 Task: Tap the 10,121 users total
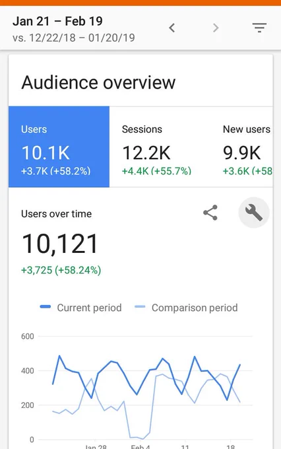tap(60, 244)
